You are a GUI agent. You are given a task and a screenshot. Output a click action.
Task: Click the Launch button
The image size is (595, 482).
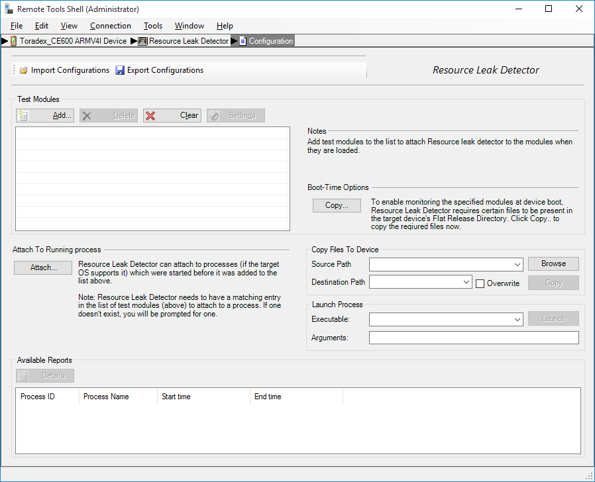click(553, 318)
